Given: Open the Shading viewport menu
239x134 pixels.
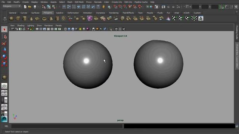Looking at the screenshot, I should tap(21, 26).
